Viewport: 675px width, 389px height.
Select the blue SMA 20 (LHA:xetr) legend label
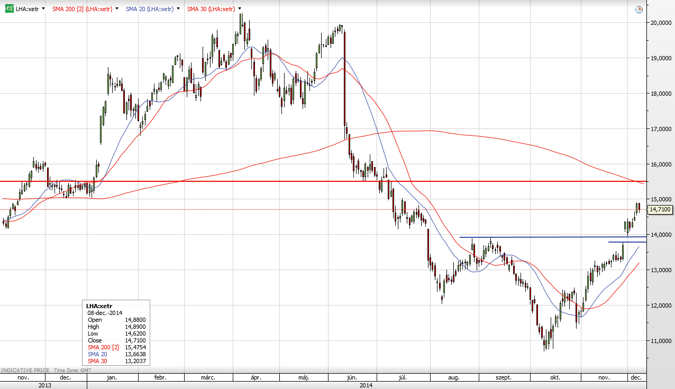click(x=150, y=9)
